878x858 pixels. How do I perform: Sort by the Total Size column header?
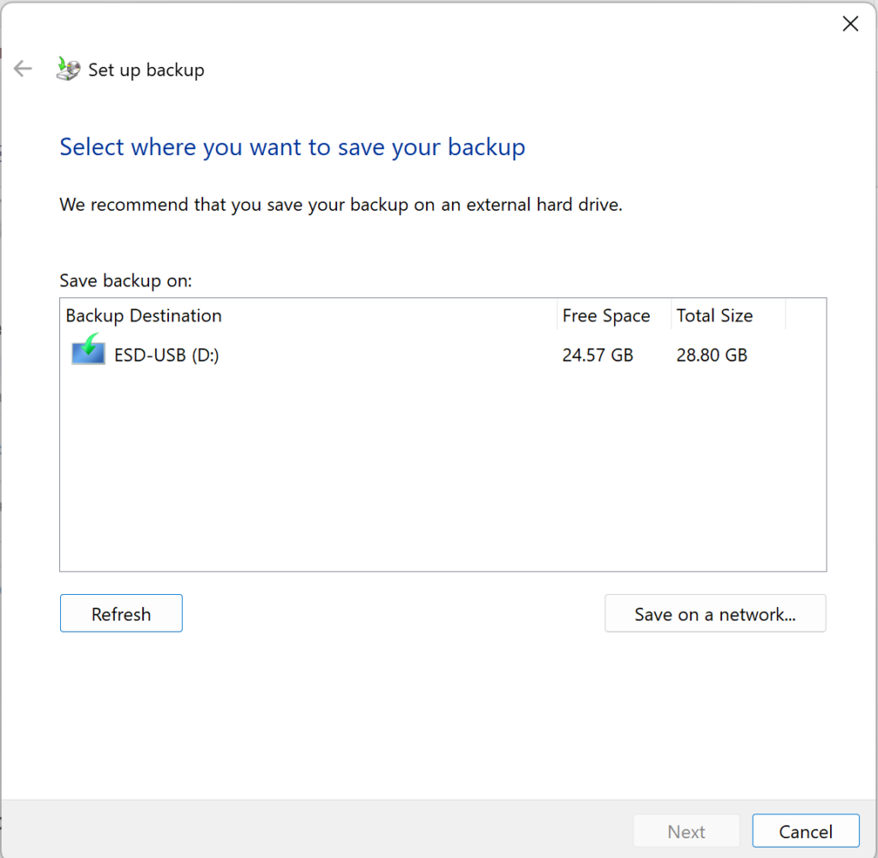(714, 315)
